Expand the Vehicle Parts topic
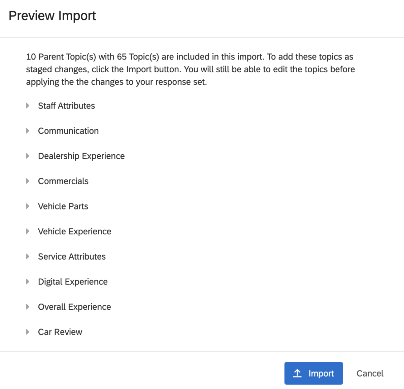Screen dimensions: 404x389 [28, 206]
